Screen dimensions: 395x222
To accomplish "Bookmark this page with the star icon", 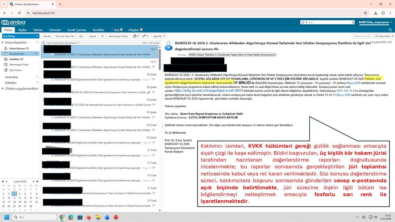I will click(365, 13).
